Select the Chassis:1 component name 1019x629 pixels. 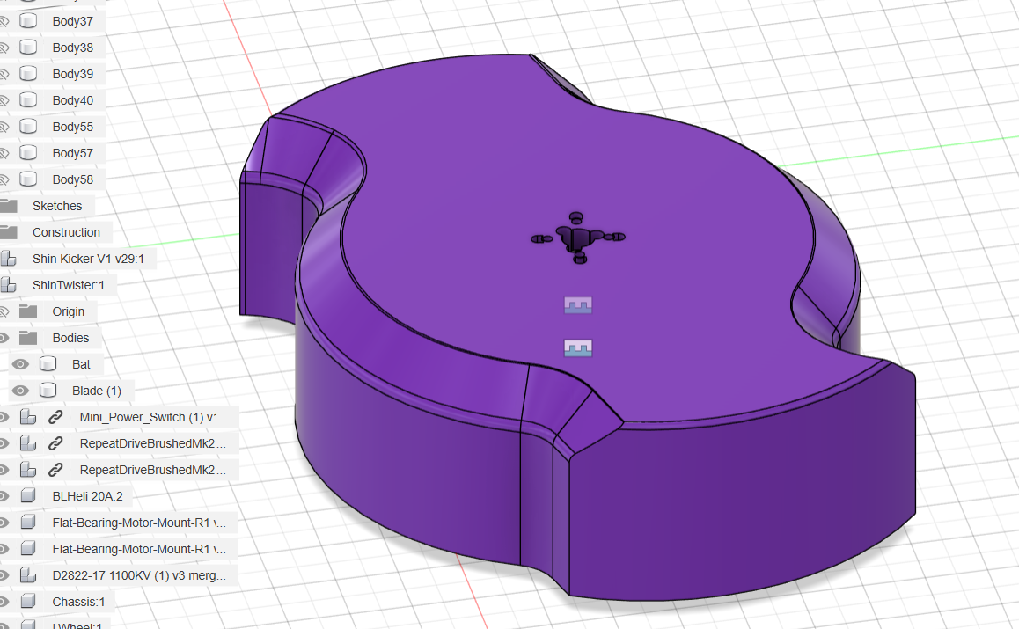[x=78, y=602]
